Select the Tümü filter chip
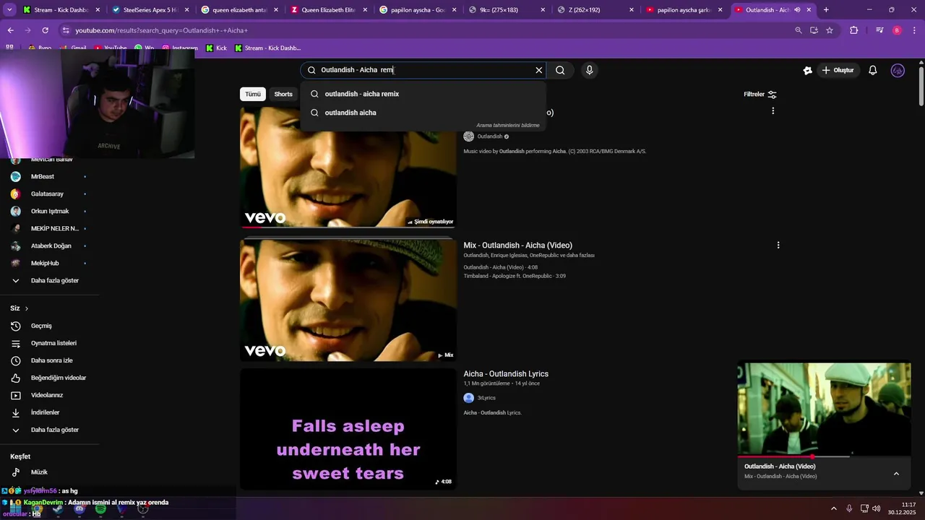 tap(253, 94)
